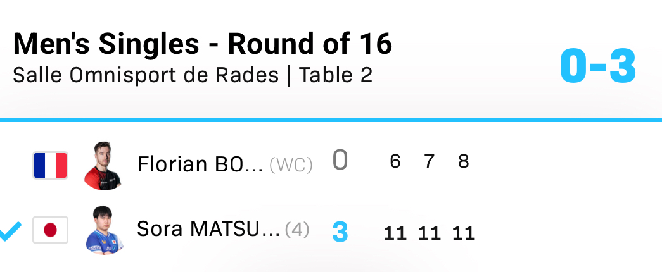Viewport: 662px width, 272px height.
Task: Click the (WC) wildcard label
Action: tap(291, 165)
